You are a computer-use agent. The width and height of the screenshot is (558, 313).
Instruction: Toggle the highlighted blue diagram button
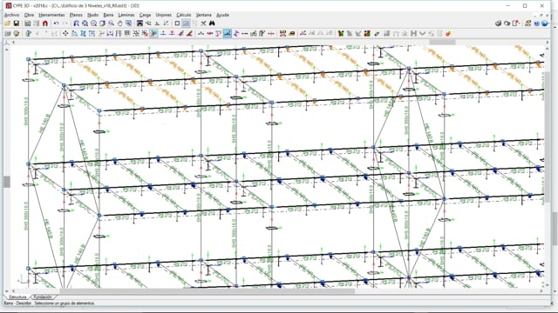click(x=228, y=33)
